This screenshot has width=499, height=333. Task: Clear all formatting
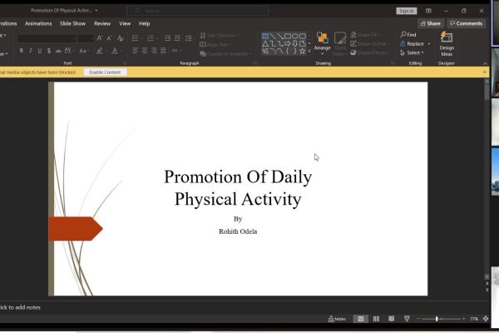pos(120,38)
